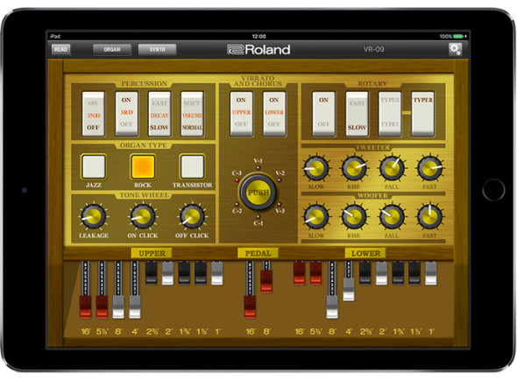Click the Tone Wheel ON CLICK knob
This screenshot has width=517, height=380.
(x=143, y=216)
